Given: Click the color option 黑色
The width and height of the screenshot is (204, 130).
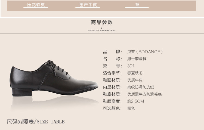Looking at the screenshot, I should (x=131, y=108).
